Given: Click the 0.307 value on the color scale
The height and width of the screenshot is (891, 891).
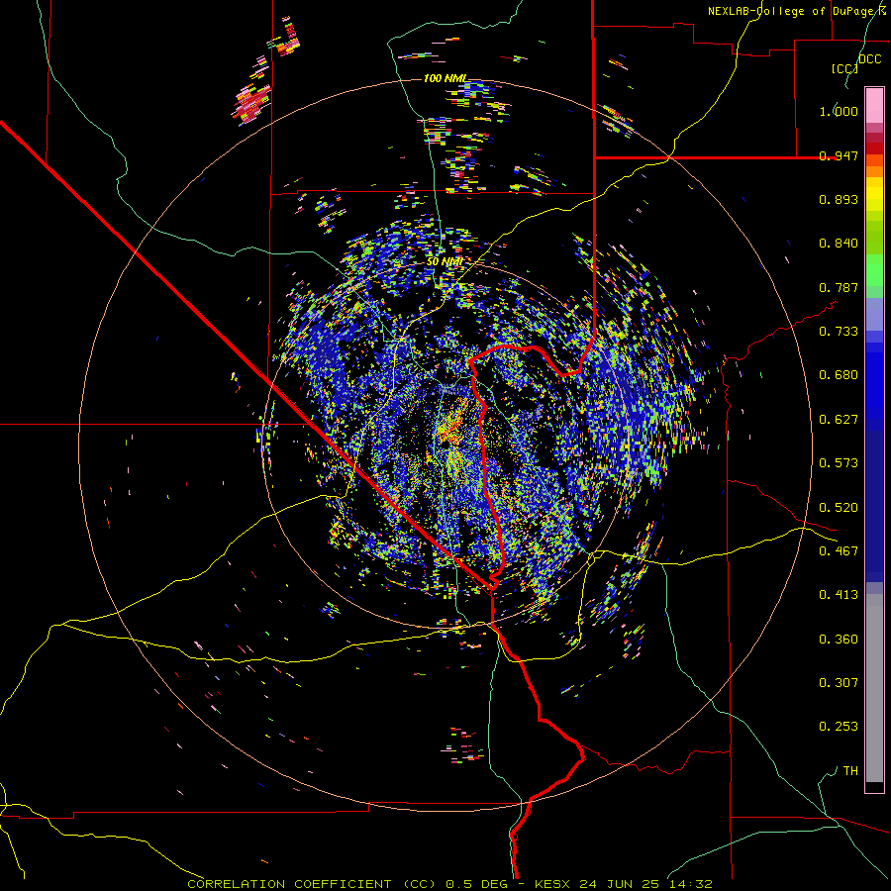Looking at the screenshot, I should [x=839, y=683].
